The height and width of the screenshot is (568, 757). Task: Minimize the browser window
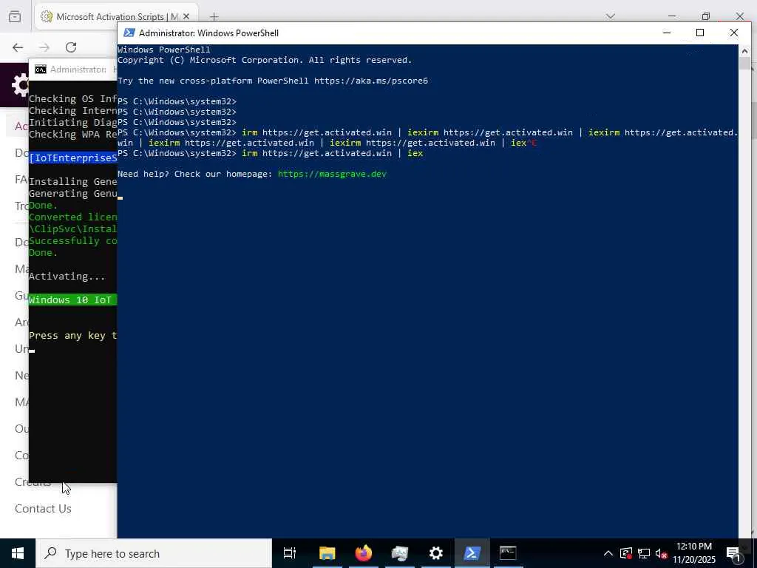tap(671, 16)
